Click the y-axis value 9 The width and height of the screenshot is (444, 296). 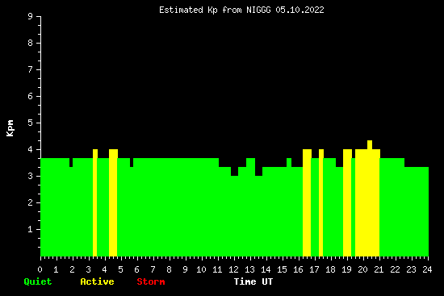tap(31, 16)
